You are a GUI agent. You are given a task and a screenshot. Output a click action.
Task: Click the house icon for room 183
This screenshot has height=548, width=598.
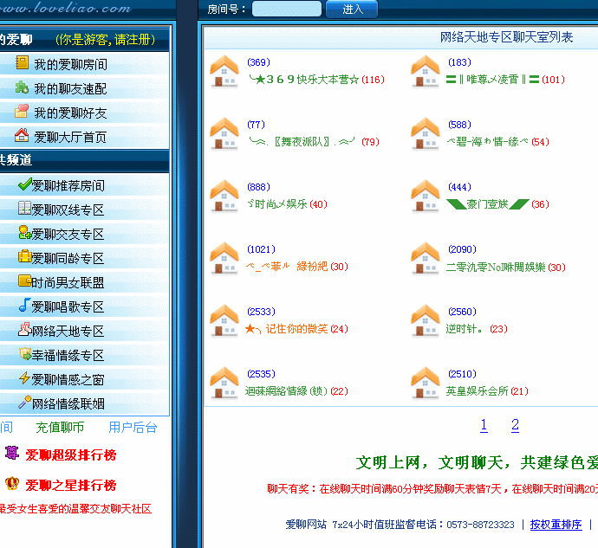tap(426, 72)
